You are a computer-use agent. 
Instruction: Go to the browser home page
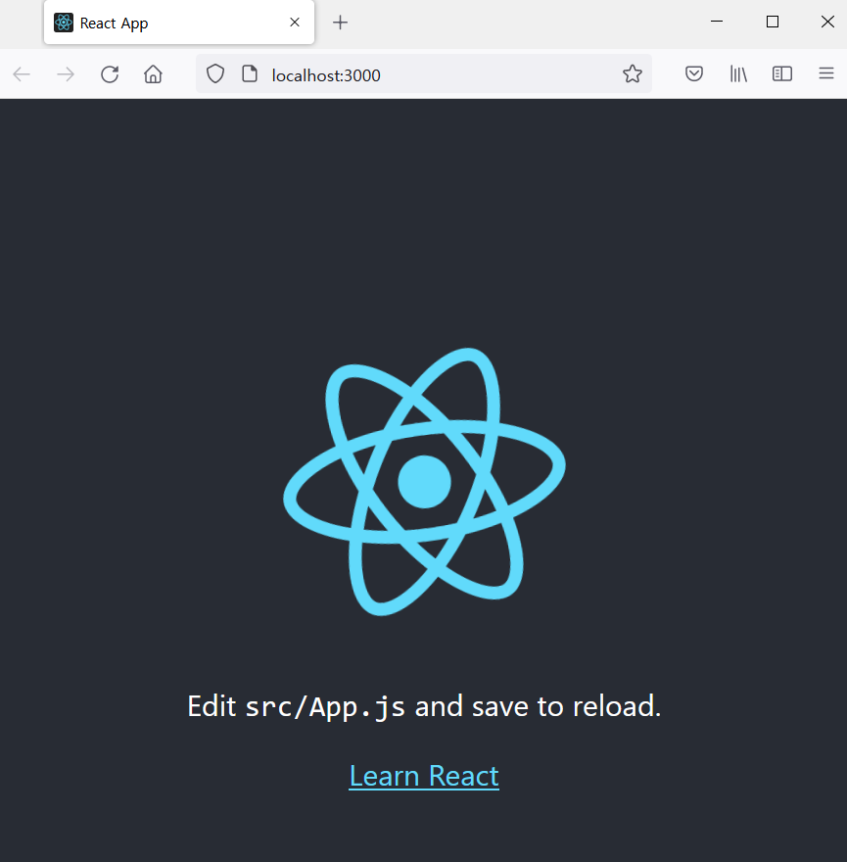[x=153, y=74]
